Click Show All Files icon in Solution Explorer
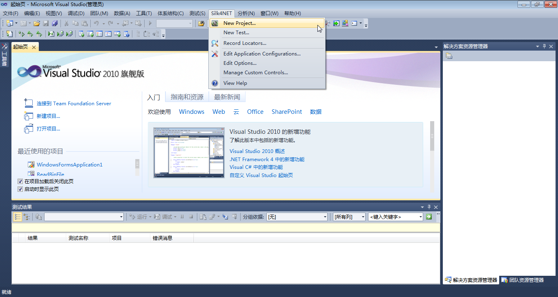Image resolution: width=558 pixels, height=297 pixels. coord(449,56)
